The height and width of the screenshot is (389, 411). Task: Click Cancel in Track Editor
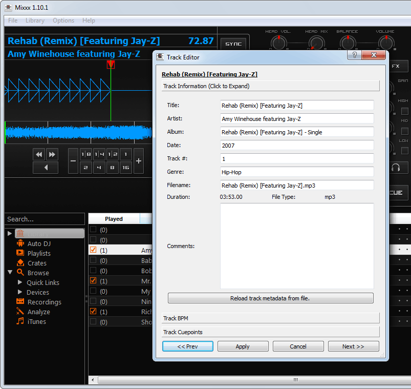pyautogui.click(x=298, y=346)
